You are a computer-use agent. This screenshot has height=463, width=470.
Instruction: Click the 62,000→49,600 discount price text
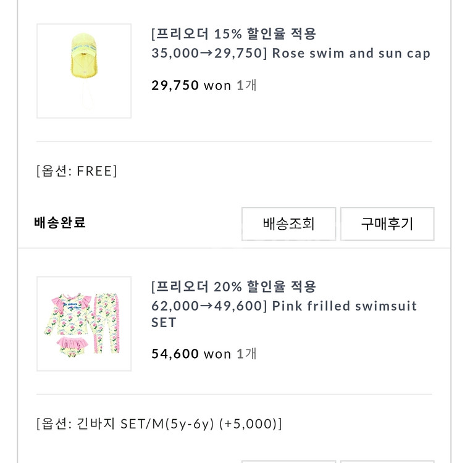209,306
